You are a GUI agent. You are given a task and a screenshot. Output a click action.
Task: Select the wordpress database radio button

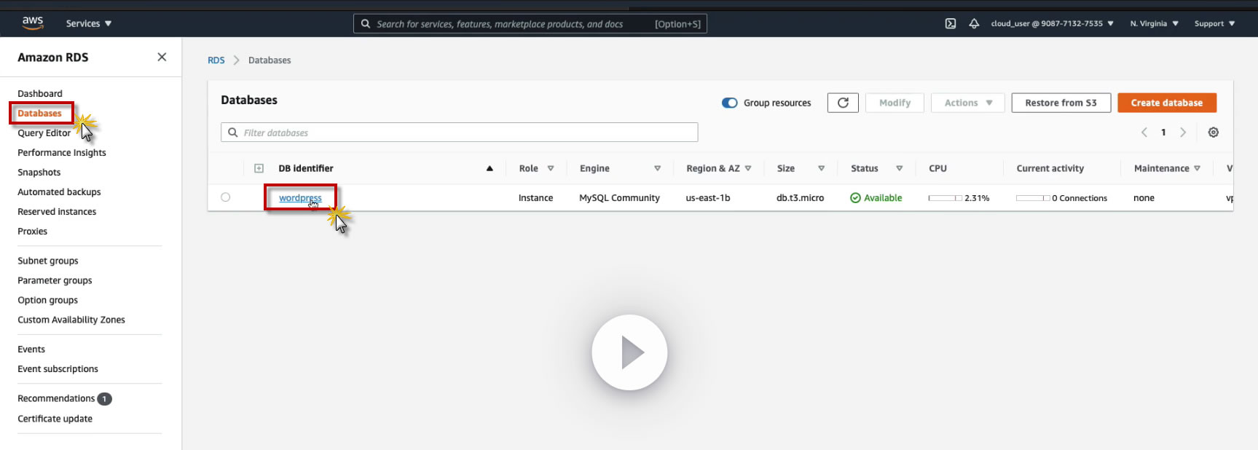tap(225, 197)
